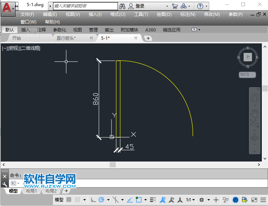Click the isolate objects shapes icon
Screen dimensions: 268x206
point(225,199)
